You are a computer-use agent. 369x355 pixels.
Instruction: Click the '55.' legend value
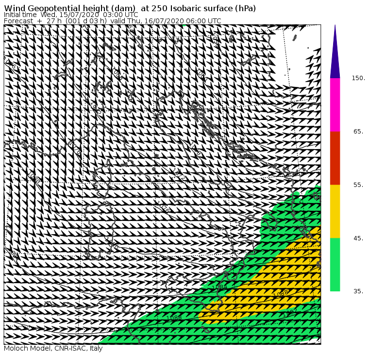click(358, 185)
